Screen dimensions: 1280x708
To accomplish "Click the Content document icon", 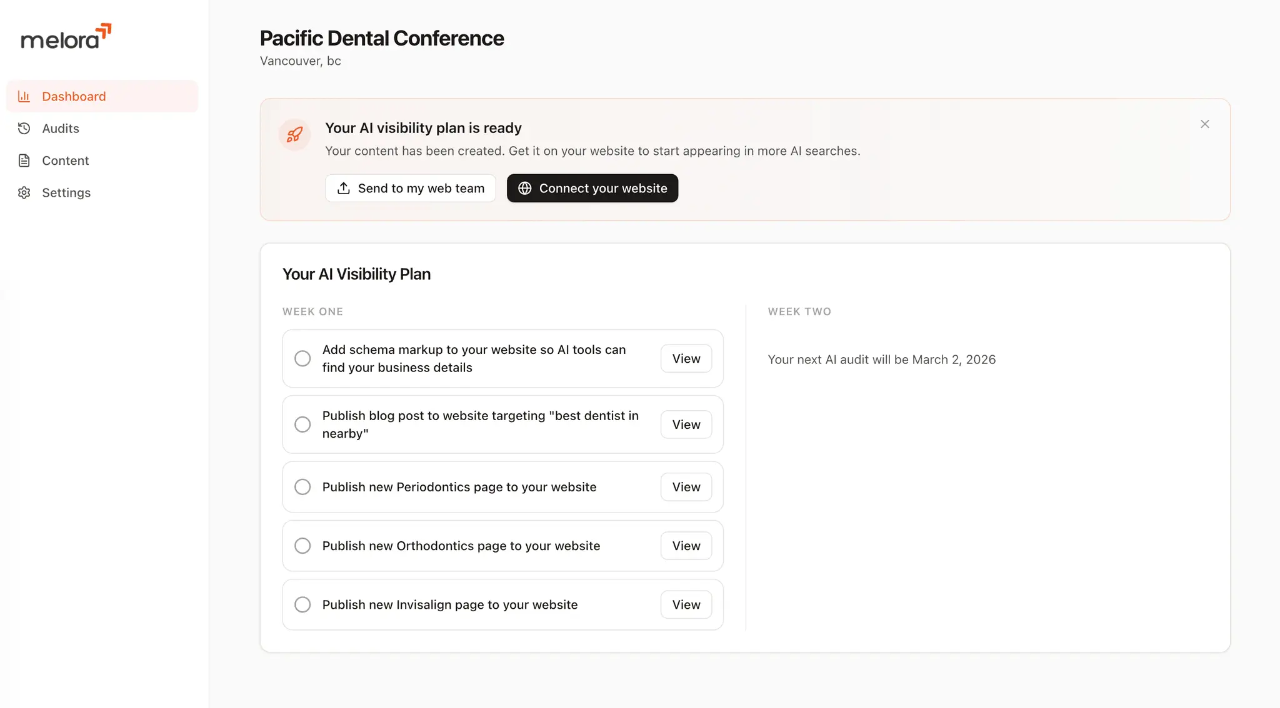I will pyautogui.click(x=24, y=160).
